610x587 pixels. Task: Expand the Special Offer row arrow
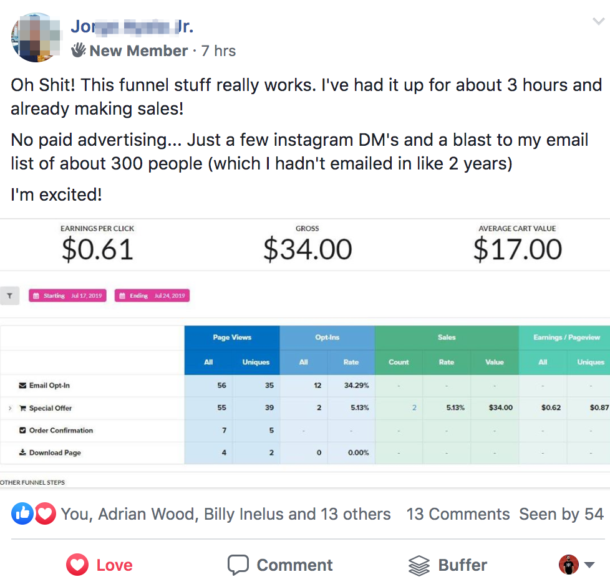coord(10,408)
